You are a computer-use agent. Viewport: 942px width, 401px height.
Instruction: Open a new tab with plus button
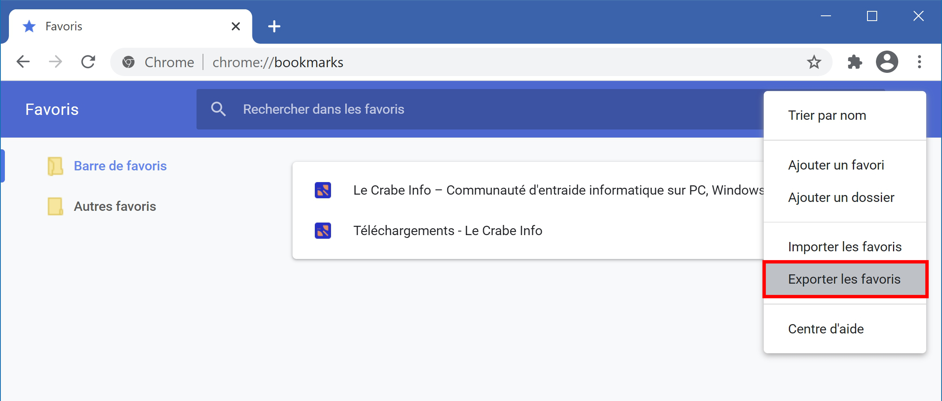(274, 26)
